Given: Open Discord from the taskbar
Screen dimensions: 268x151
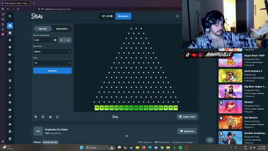Looking at the screenshot, I should coord(156,148).
